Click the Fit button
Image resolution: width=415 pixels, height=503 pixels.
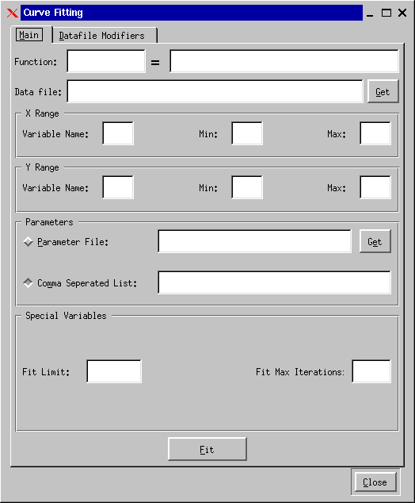(207, 449)
